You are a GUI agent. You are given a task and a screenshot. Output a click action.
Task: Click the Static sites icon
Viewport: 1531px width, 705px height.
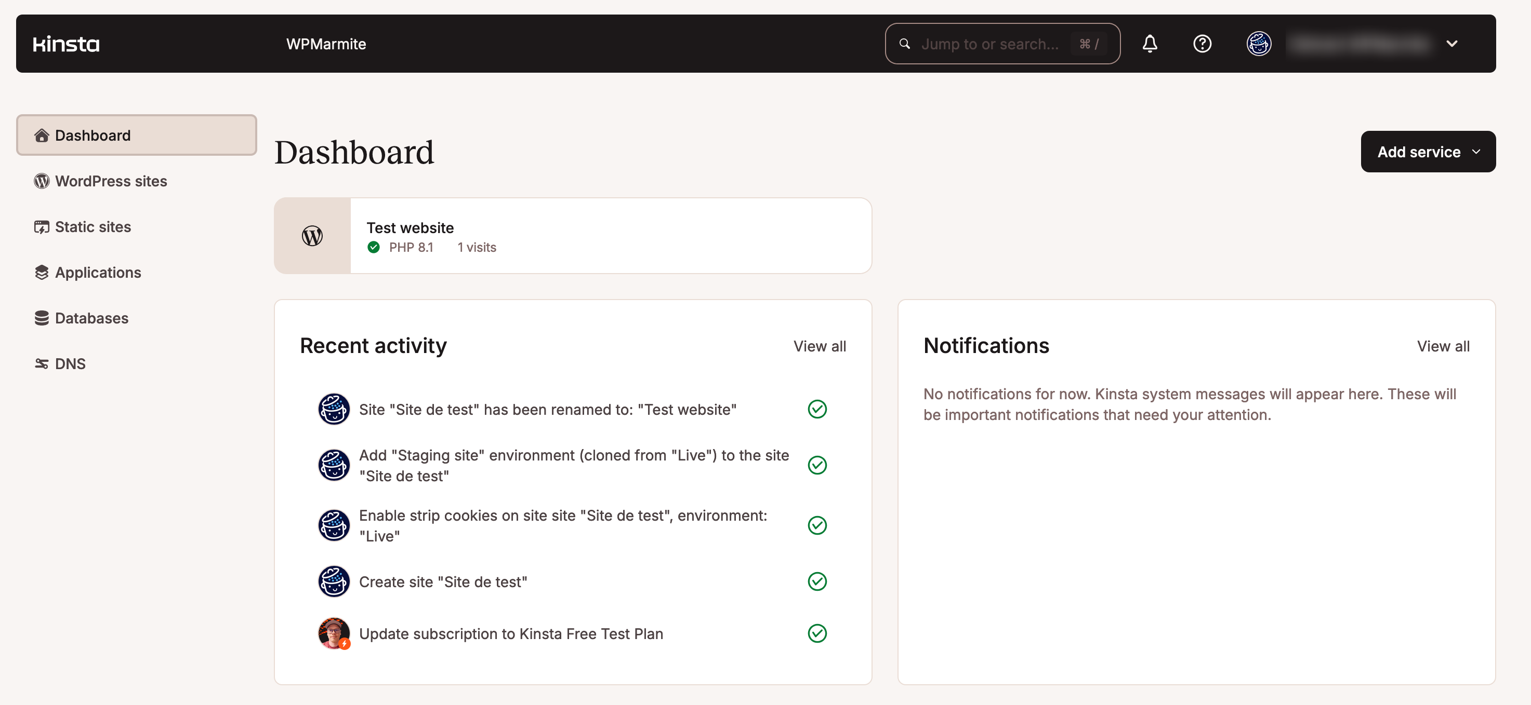coord(41,227)
